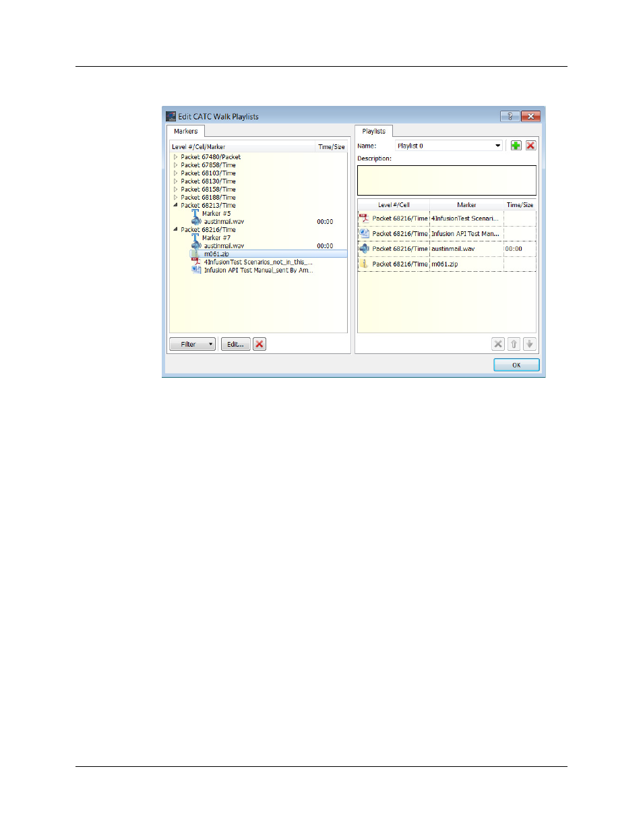Collapse Packet 68216/Time tree node
The width and height of the screenshot is (643, 833).
[x=176, y=229]
